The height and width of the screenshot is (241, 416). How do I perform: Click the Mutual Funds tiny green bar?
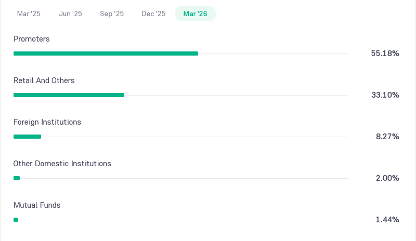(x=16, y=220)
